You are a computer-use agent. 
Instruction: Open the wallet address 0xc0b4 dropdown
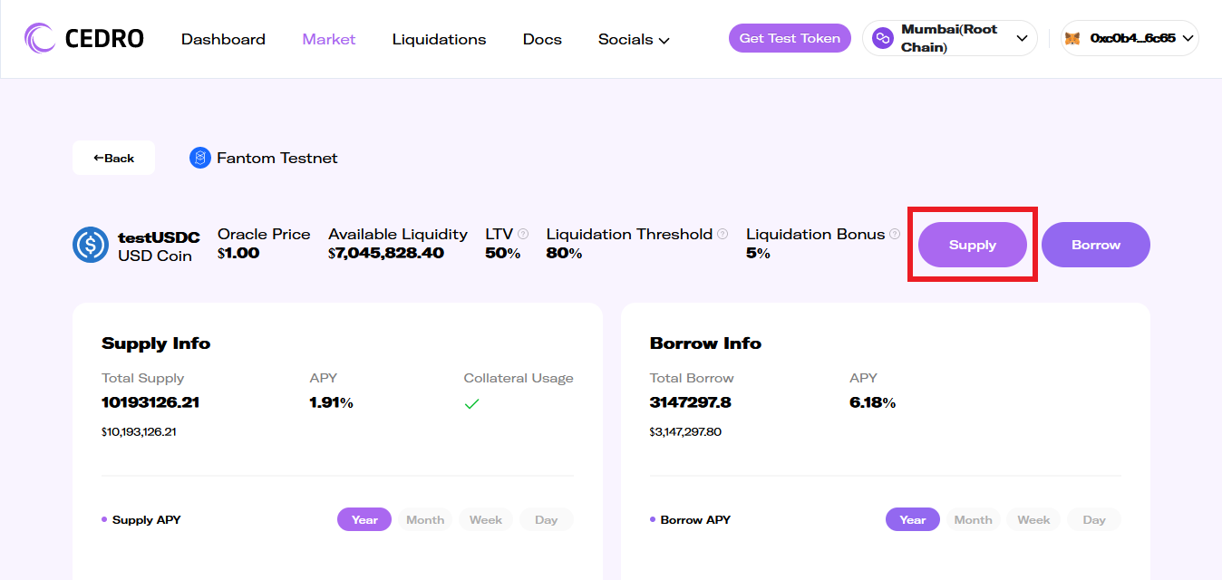pyautogui.click(x=1130, y=38)
